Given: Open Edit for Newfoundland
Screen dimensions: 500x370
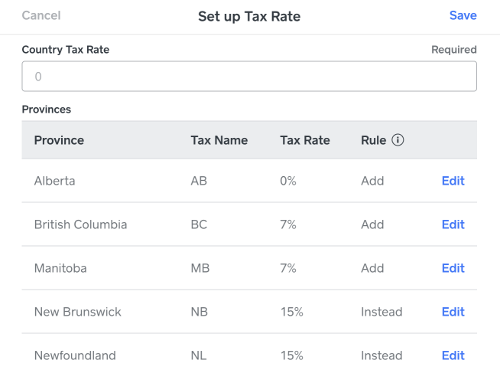Looking at the screenshot, I should click(x=453, y=355).
